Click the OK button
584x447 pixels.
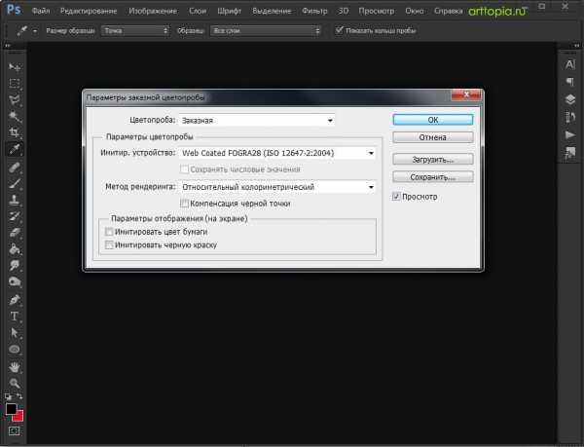[433, 120]
